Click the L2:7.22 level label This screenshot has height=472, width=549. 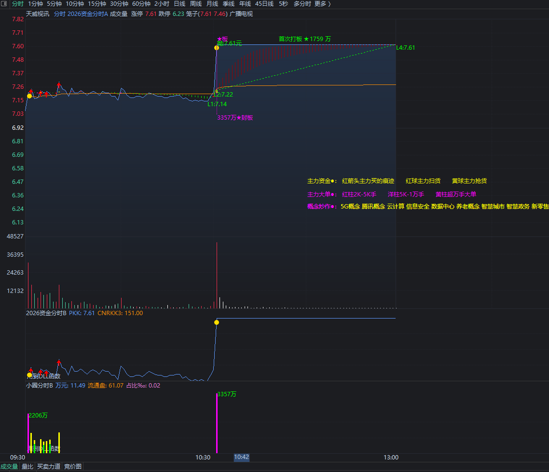[223, 95]
